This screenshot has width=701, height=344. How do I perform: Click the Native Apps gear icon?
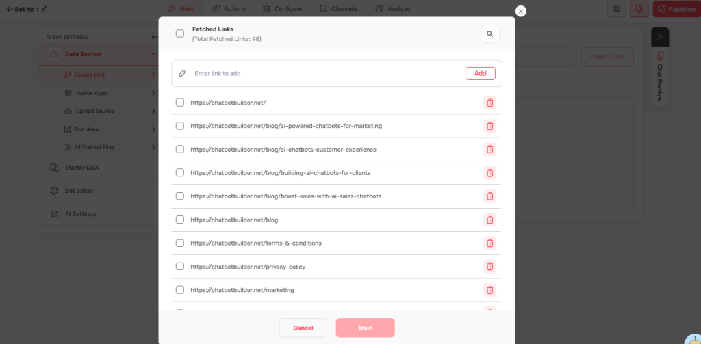pyautogui.click(x=68, y=93)
